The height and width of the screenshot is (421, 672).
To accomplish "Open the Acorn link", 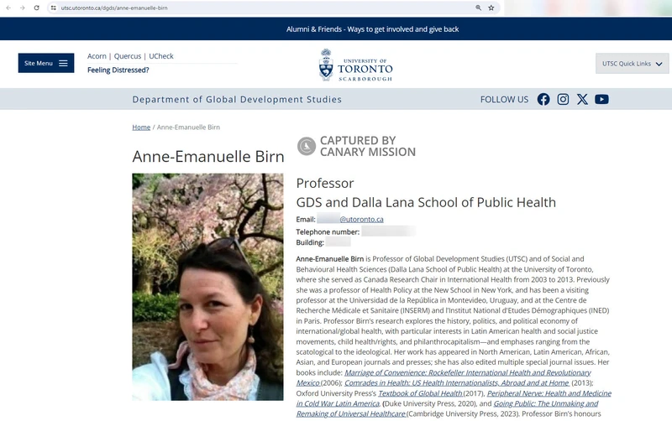I will tap(97, 56).
